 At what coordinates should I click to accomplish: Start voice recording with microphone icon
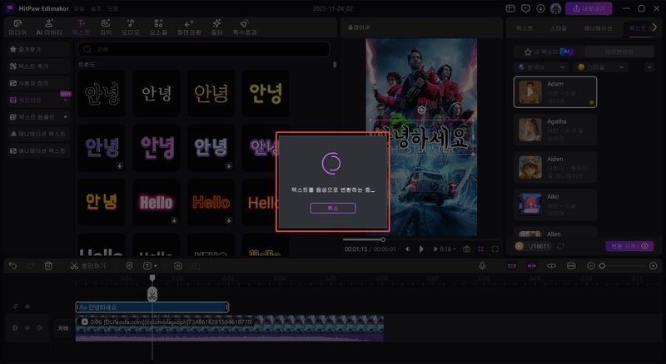(x=482, y=266)
